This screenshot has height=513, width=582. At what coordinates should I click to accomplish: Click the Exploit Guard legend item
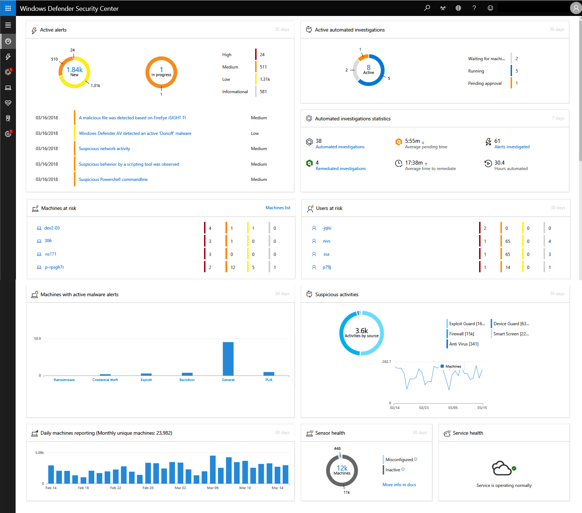pos(467,324)
